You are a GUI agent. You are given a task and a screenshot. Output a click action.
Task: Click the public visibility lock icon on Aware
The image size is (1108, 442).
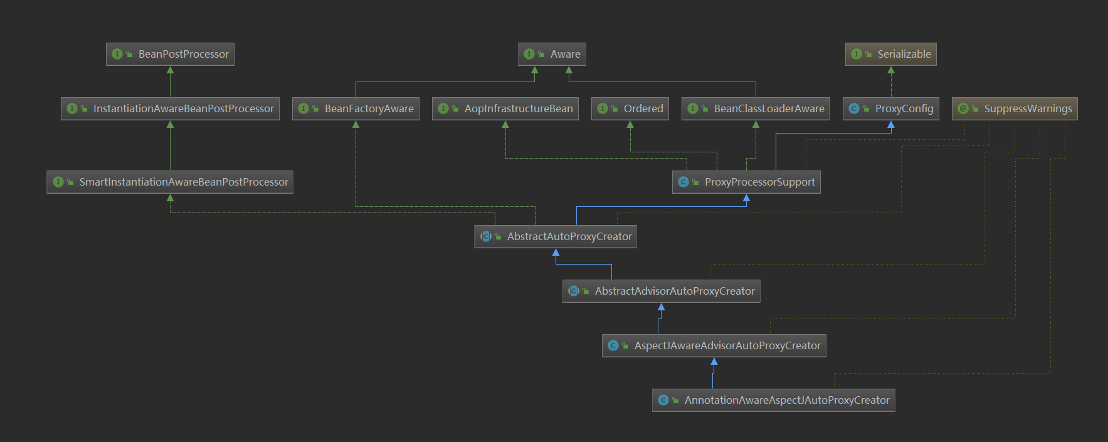click(541, 55)
